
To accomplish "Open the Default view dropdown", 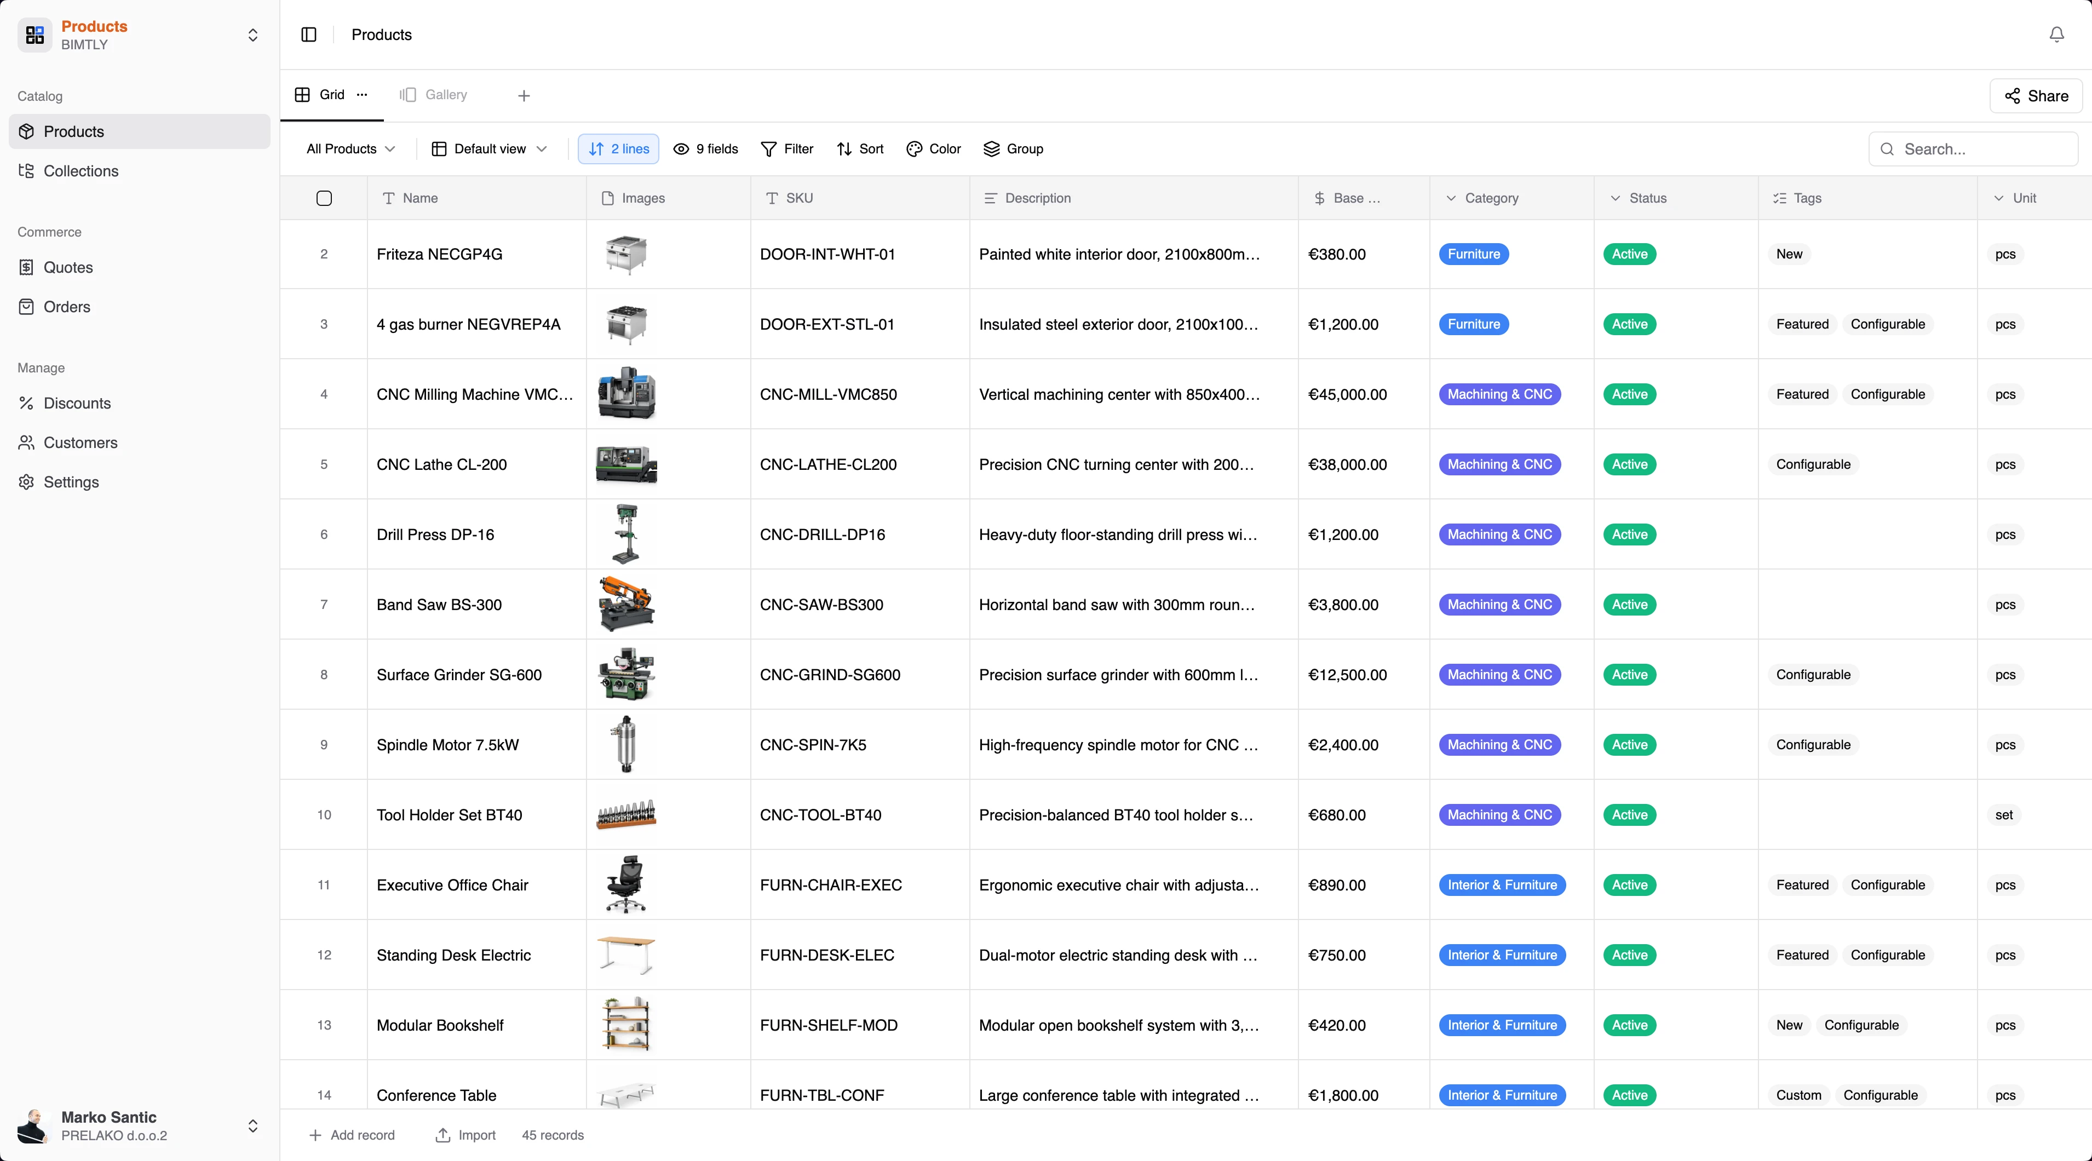I will click(x=488, y=148).
